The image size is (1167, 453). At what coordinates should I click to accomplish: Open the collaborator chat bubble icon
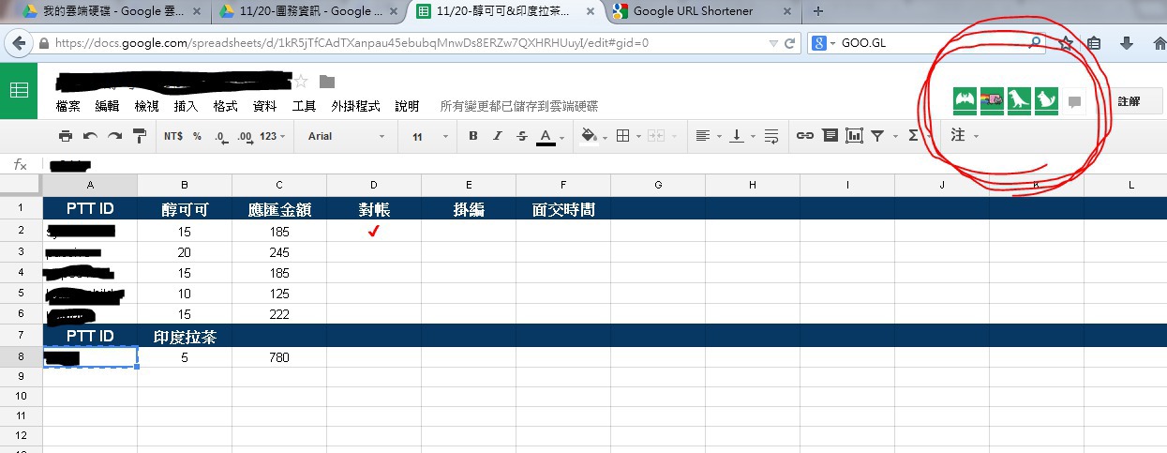[1074, 101]
